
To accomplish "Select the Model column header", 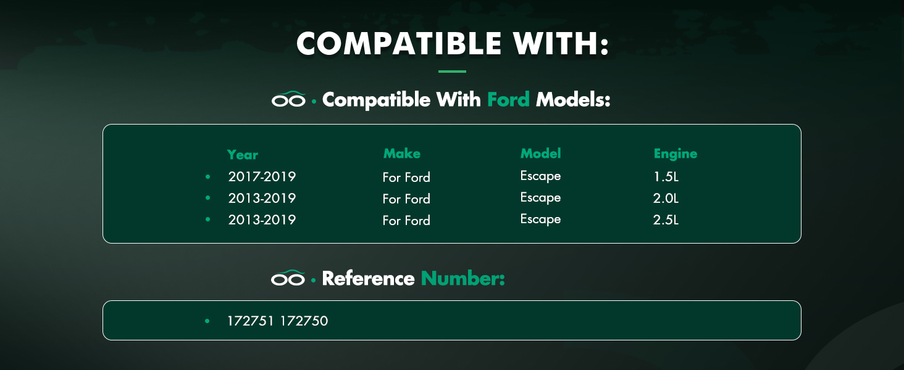I will pyautogui.click(x=540, y=154).
